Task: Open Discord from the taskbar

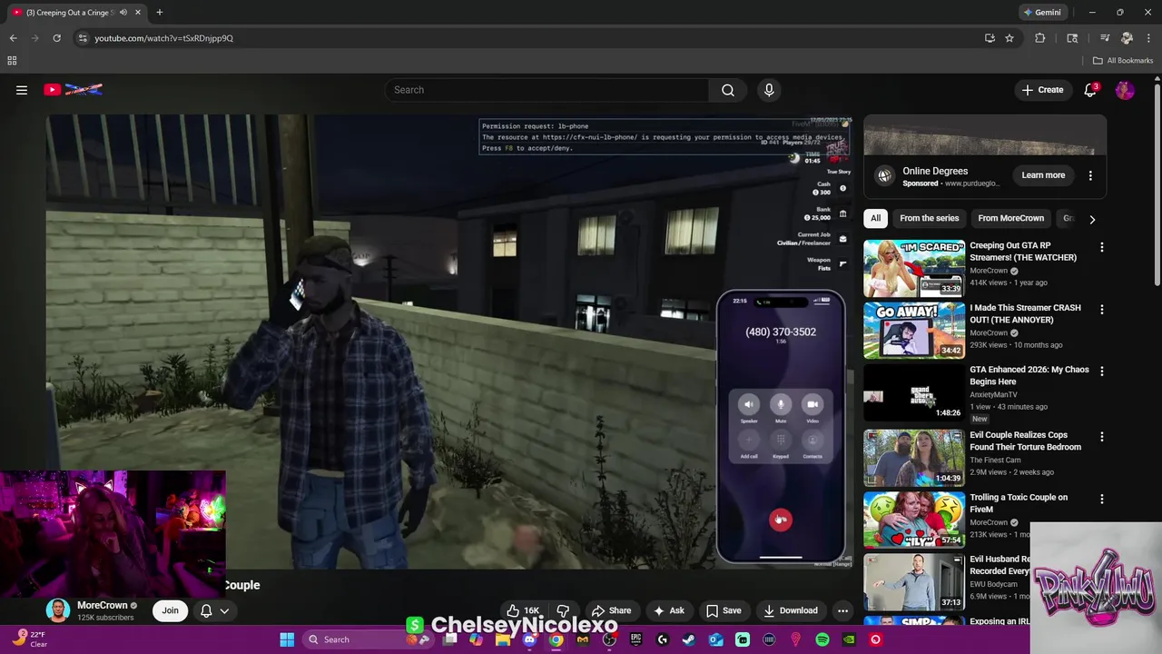Action: (x=529, y=639)
